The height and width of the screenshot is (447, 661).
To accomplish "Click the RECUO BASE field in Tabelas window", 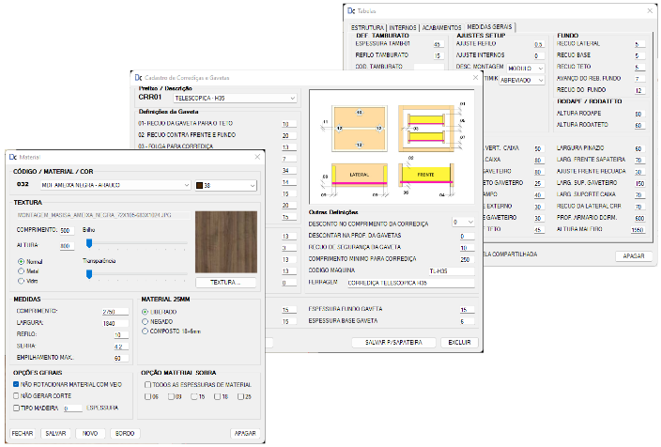I will click(x=639, y=55).
